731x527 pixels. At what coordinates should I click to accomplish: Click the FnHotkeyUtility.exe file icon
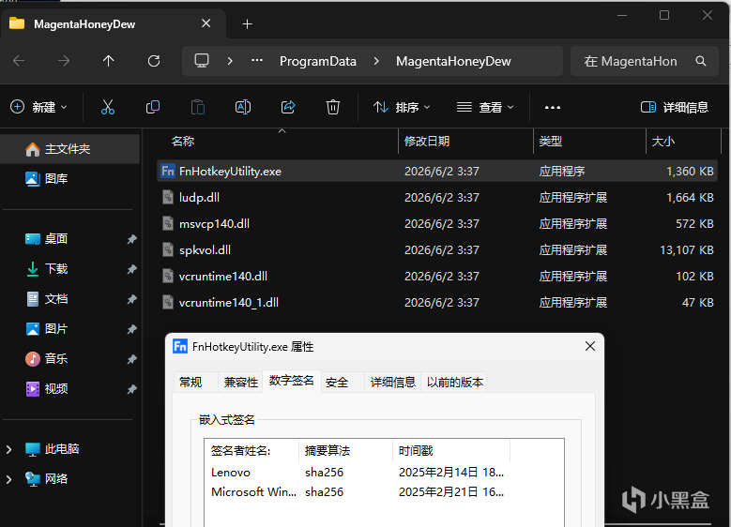point(168,171)
